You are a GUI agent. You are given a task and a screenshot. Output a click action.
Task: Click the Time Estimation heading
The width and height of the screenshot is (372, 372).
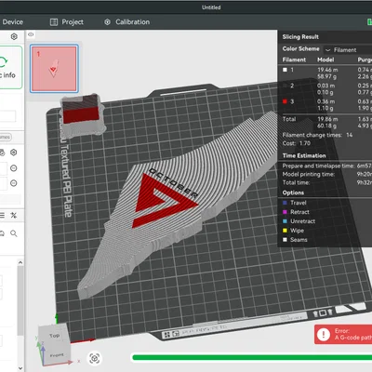point(304,155)
